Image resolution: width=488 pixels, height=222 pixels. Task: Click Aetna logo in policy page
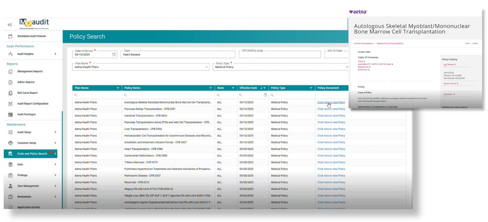pyautogui.click(x=358, y=12)
